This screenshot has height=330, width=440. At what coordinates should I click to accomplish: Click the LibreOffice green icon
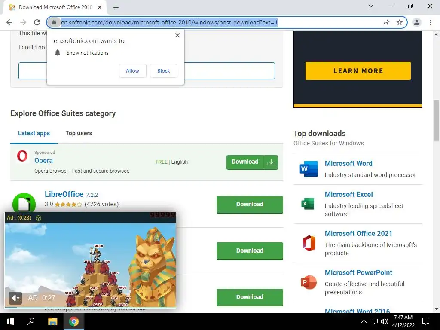24,203
